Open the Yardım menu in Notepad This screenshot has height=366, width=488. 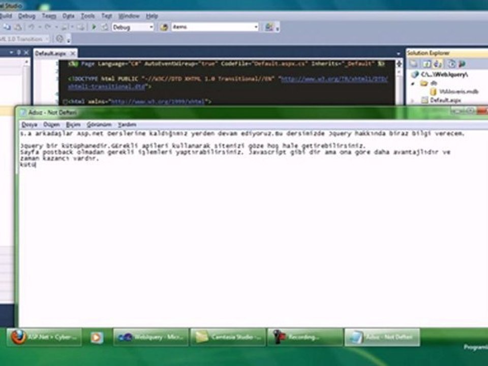pos(127,125)
